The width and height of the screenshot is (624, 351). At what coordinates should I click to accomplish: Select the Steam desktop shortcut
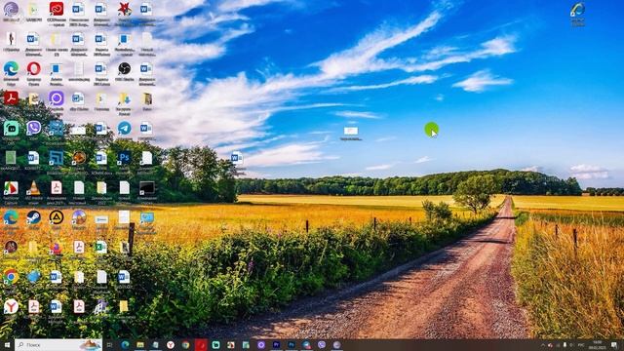[33, 217]
